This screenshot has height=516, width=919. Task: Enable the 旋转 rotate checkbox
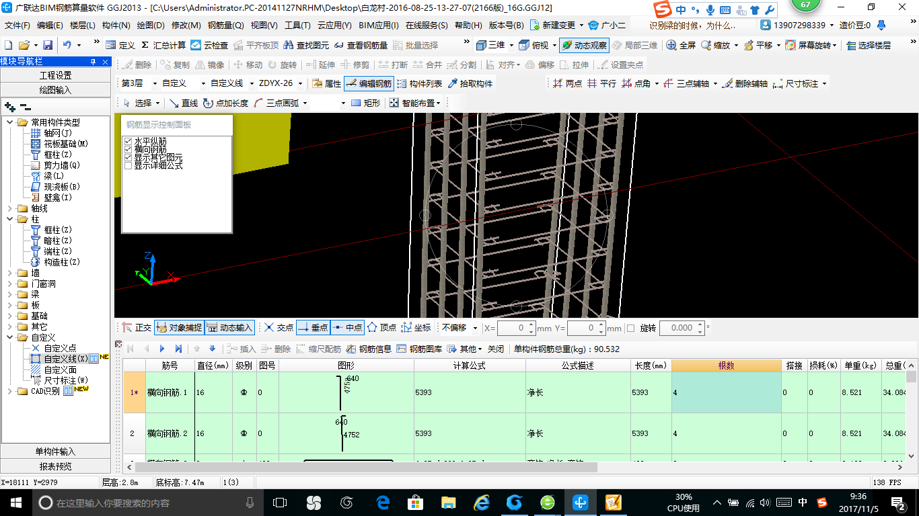pyautogui.click(x=631, y=328)
